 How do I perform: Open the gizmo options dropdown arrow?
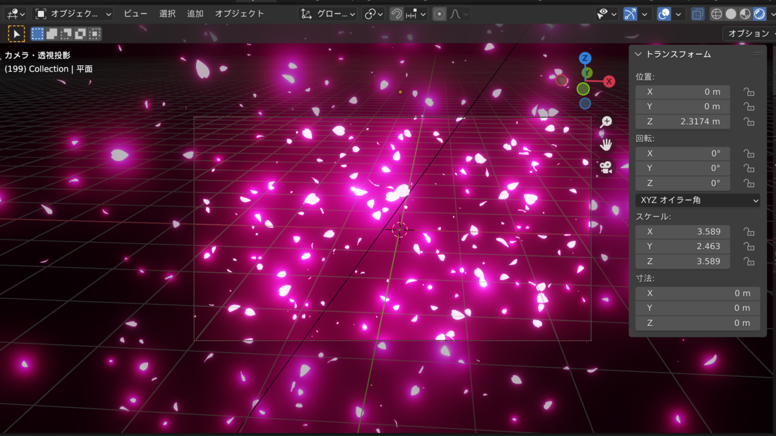pyautogui.click(x=645, y=14)
